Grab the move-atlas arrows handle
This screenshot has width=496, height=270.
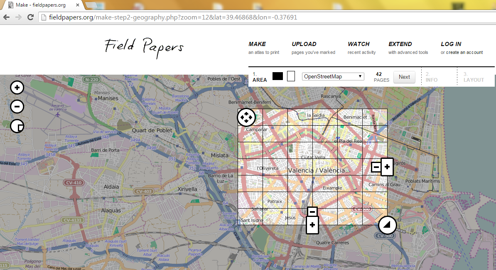[246, 117]
